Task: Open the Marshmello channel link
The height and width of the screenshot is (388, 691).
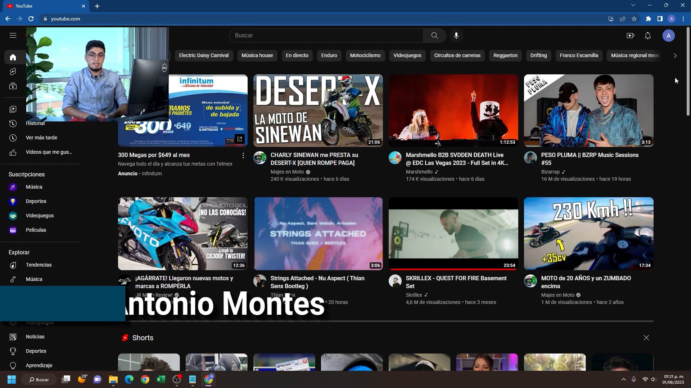Action: [x=419, y=172]
